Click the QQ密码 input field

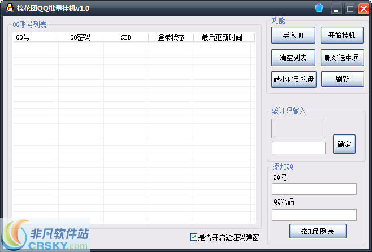pyautogui.click(x=314, y=215)
